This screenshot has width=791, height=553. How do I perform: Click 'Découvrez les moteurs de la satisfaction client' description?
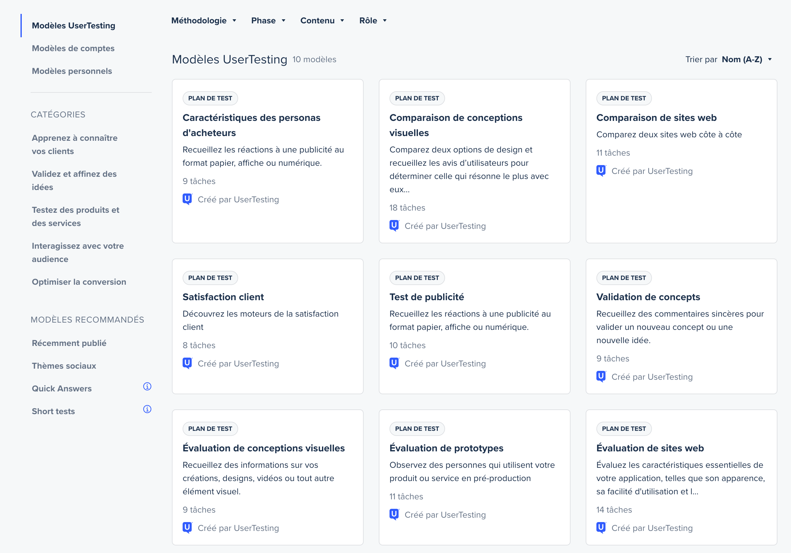point(261,320)
